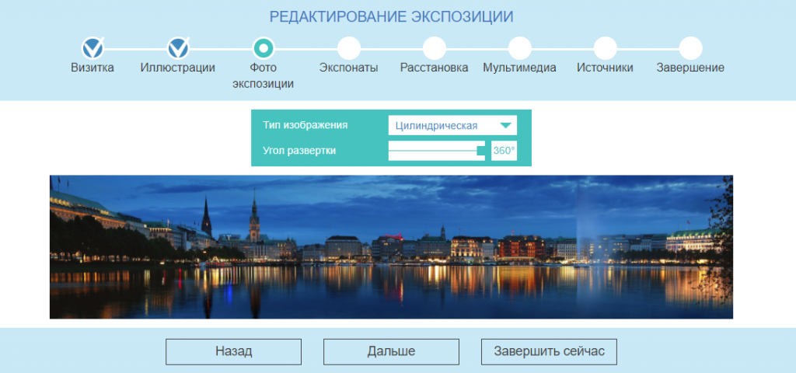Click the Завершить сейчас button
Viewport: 796px width, 373px height.
[x=549, y=351]
